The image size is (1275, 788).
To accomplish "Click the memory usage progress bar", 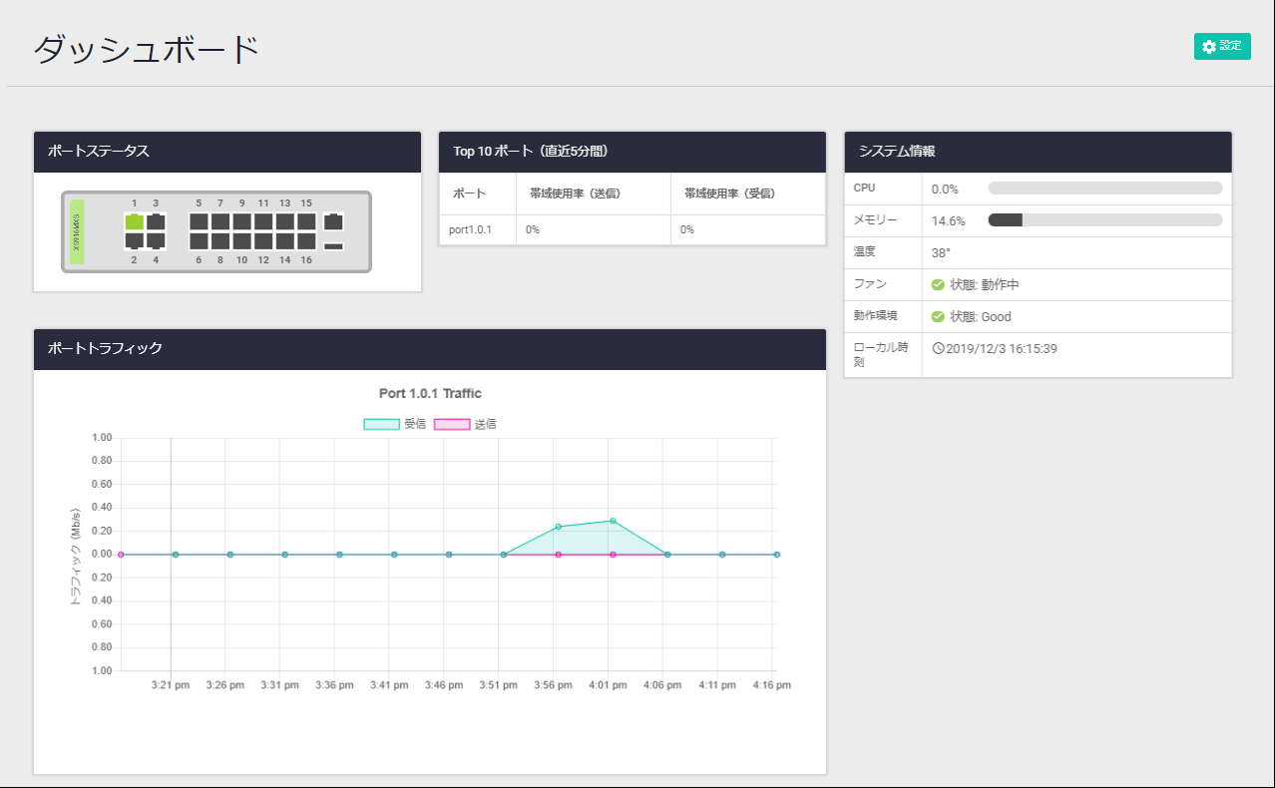I will [x=1104, y=220].
